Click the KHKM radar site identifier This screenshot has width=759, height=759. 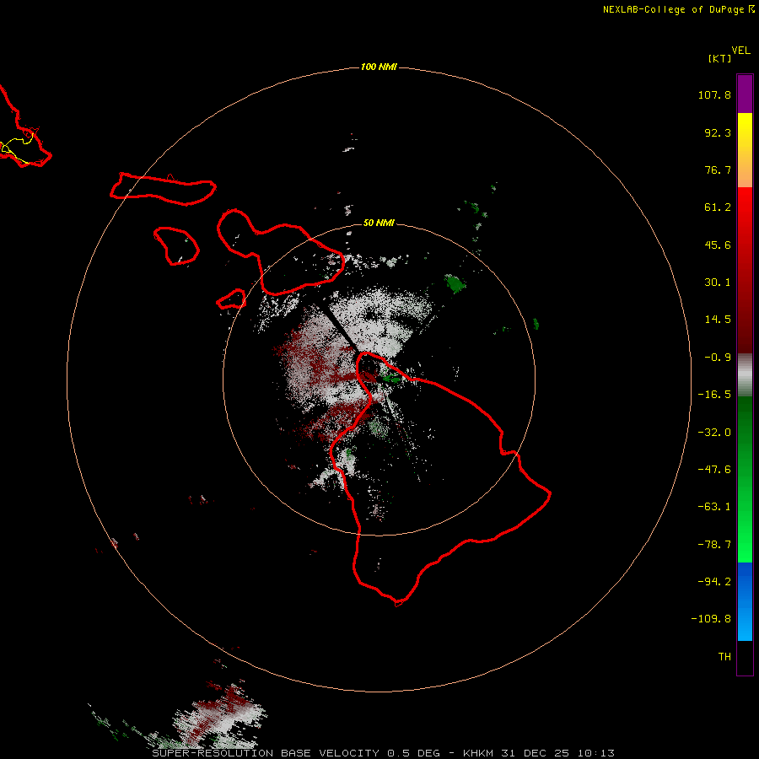point(478,753)
